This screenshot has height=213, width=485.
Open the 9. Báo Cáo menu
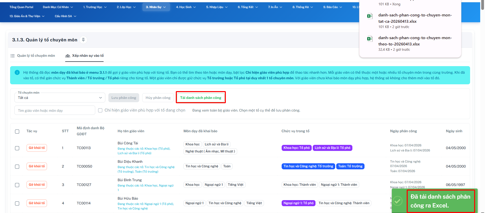(x=332, y=7)
